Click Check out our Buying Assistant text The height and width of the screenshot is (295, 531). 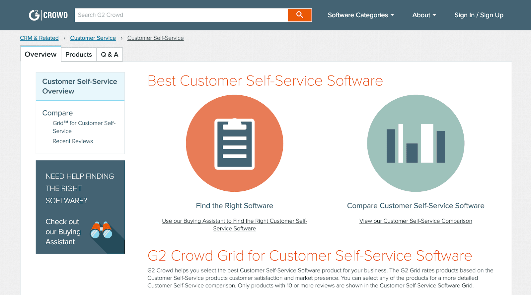(x=63, y=232)
